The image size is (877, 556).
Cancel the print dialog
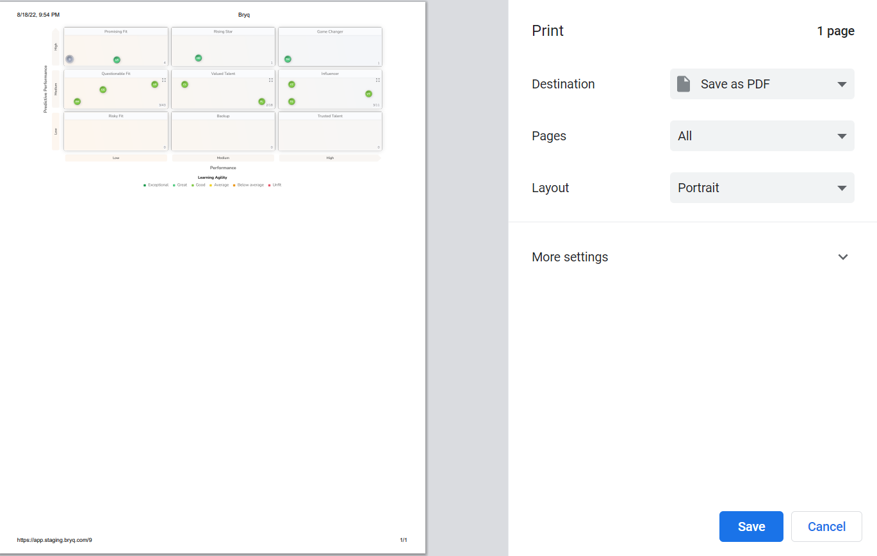[826, 527]
